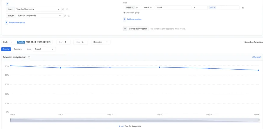
Task: Open the Daily granularity dropdown
Action: (x=8, y=42)
